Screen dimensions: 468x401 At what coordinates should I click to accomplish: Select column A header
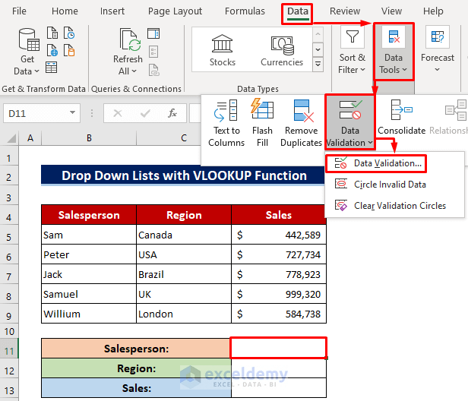tap(30, 138)
